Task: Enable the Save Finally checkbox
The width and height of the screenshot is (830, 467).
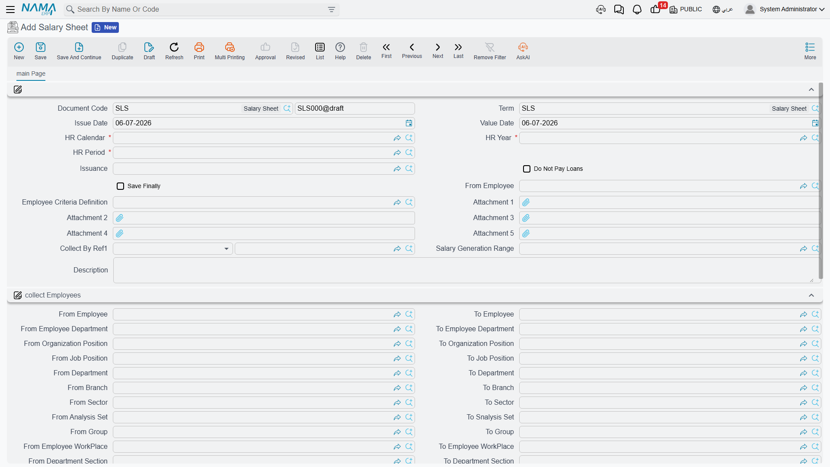Action: [120, 186]
